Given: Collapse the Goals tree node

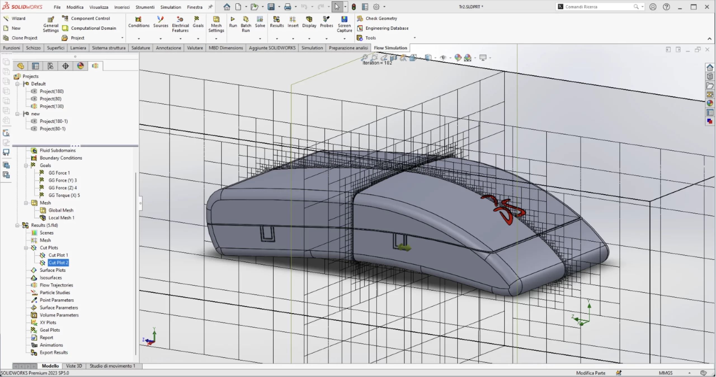Looking at the screenshot, I should click(x=26, y=166).
